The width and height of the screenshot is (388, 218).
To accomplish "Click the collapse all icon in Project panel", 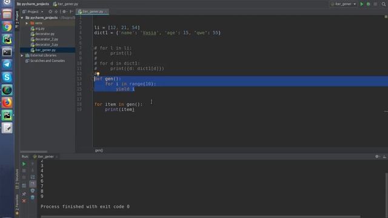I will pyautogui.click(x=56, y=12).
